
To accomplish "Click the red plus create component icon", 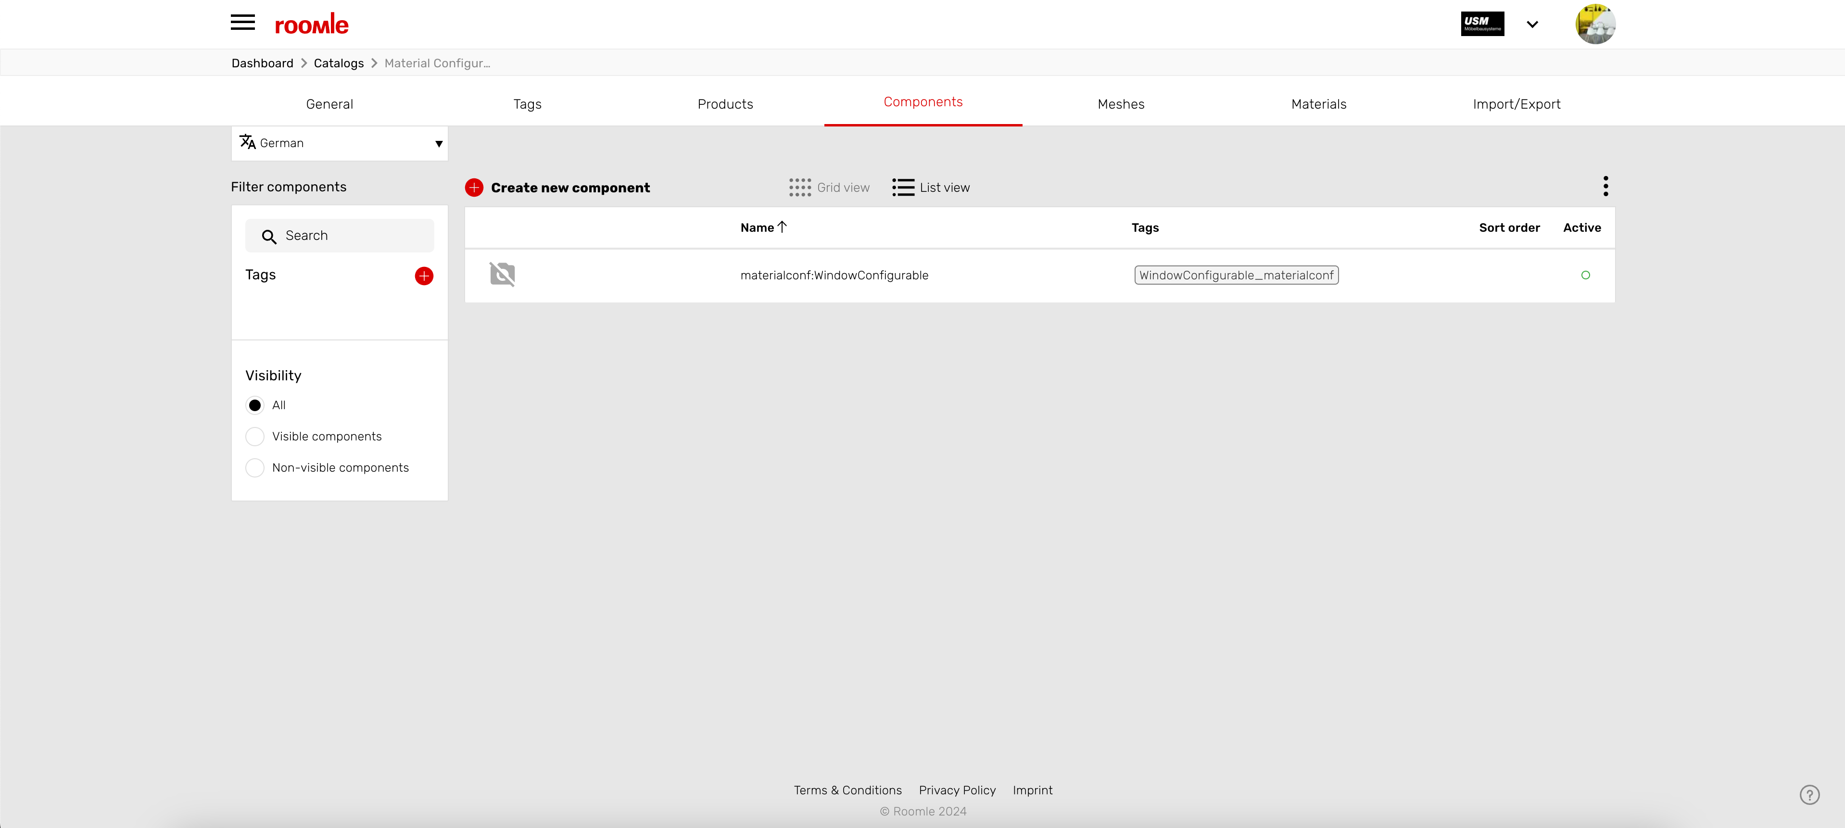I will pyautogui.click(x=474, y=188).
